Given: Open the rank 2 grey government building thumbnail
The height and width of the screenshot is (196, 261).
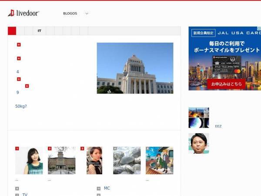Looking at the screenshot, I should tap(62, 160).
